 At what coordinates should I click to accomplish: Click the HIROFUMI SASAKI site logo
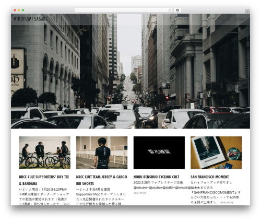(30, 19)
